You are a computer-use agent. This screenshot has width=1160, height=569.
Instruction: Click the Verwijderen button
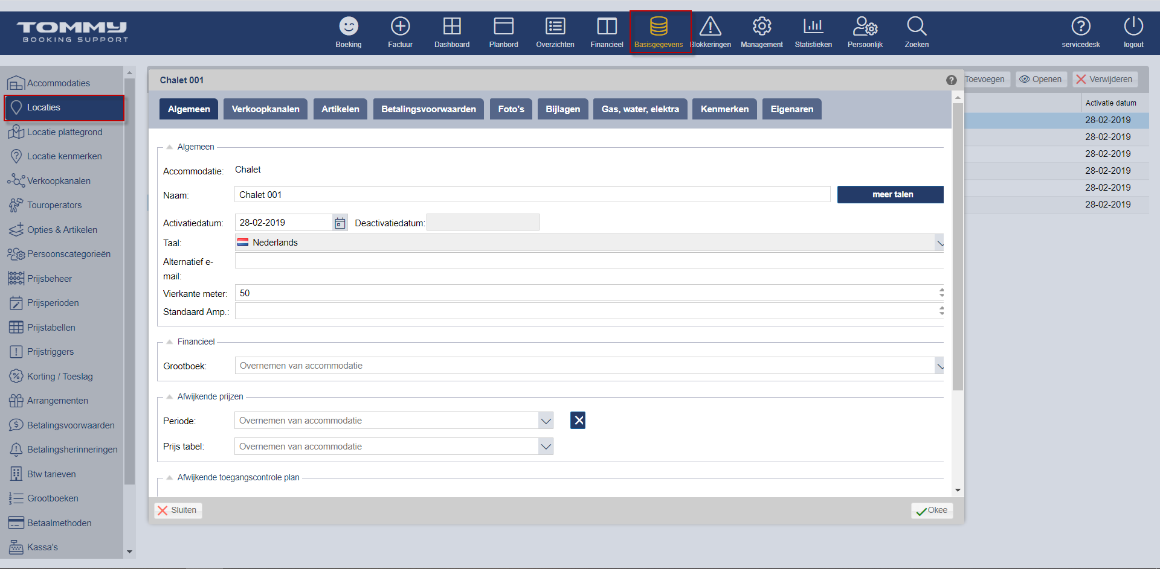(1105, 79)
